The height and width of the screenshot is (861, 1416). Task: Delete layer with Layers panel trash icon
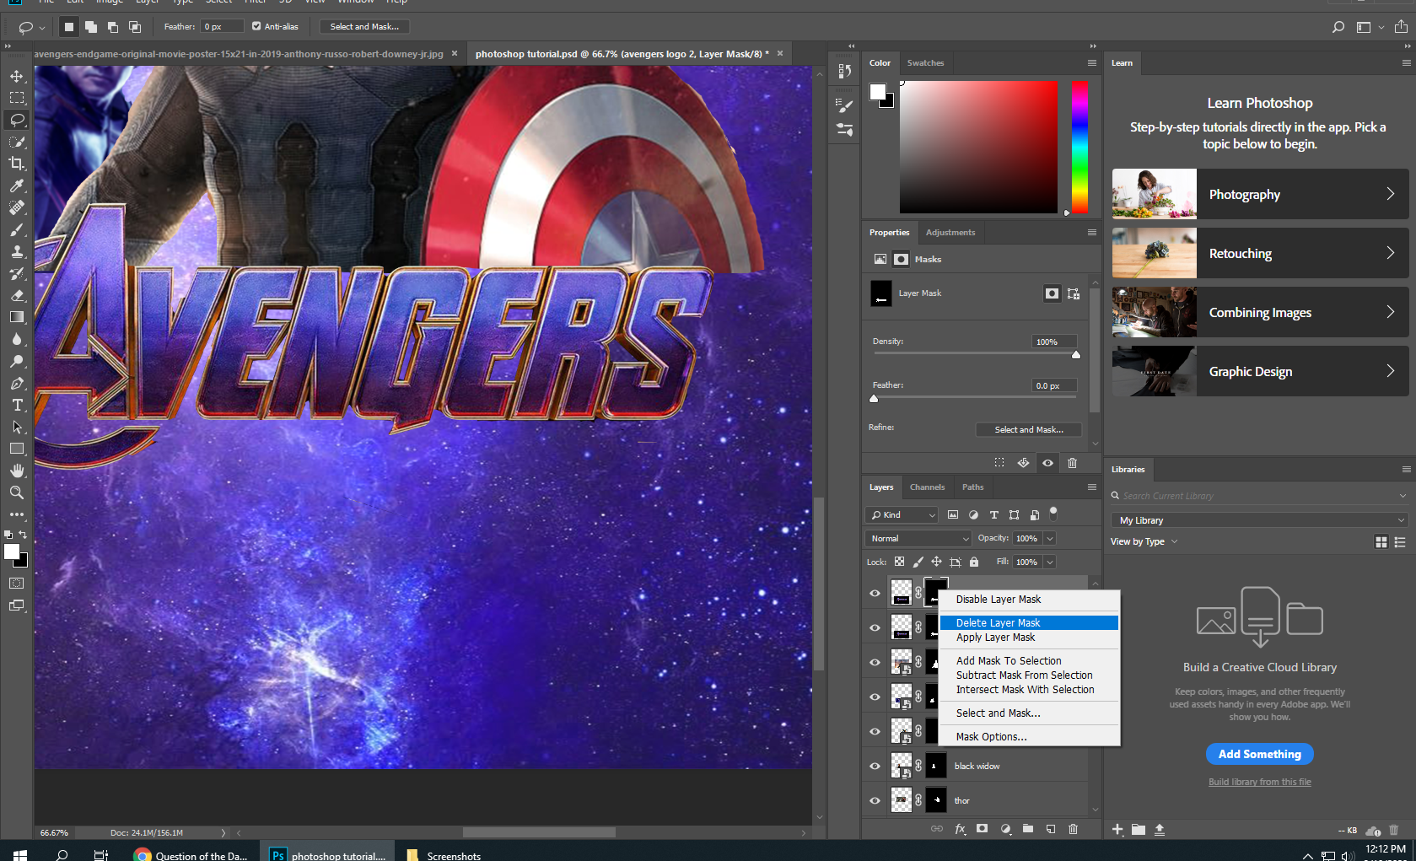tap(1073, 829)
